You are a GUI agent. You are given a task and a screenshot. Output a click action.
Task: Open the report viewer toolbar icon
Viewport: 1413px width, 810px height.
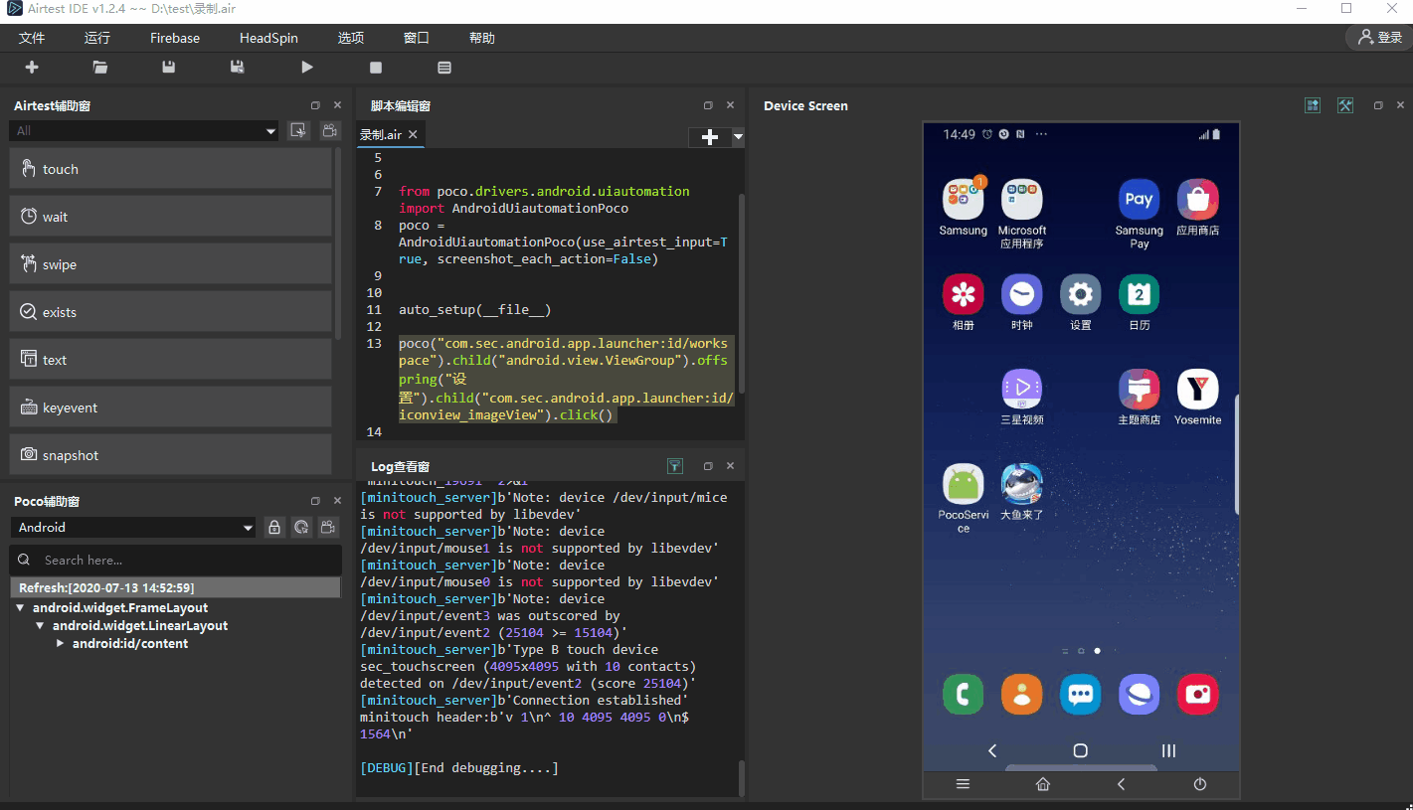coord(444,68)
